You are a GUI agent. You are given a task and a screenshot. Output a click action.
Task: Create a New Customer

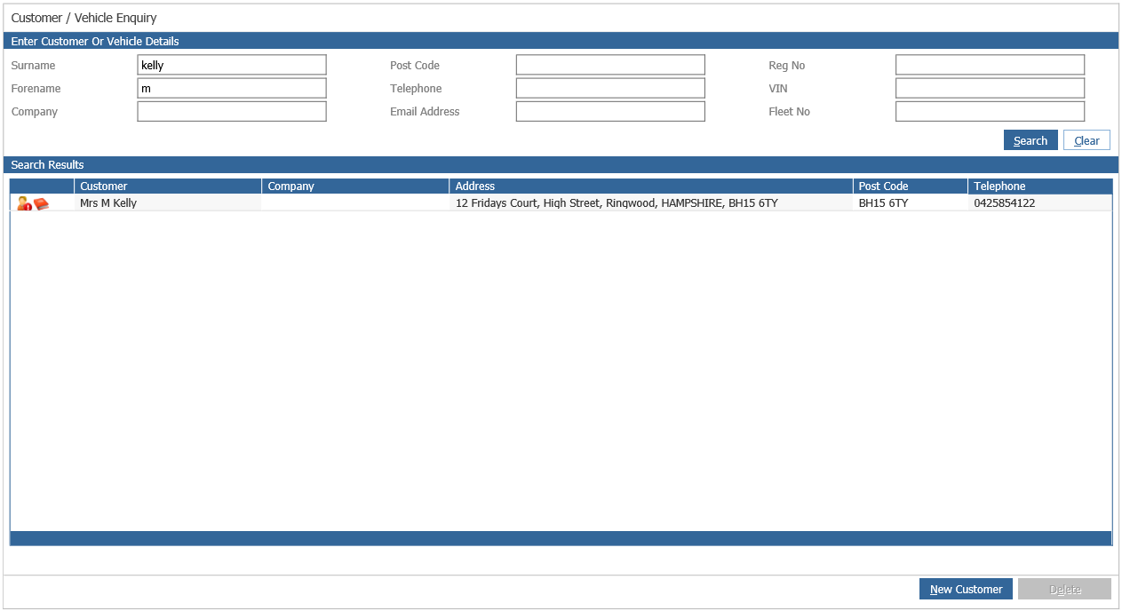pos(966,589)
